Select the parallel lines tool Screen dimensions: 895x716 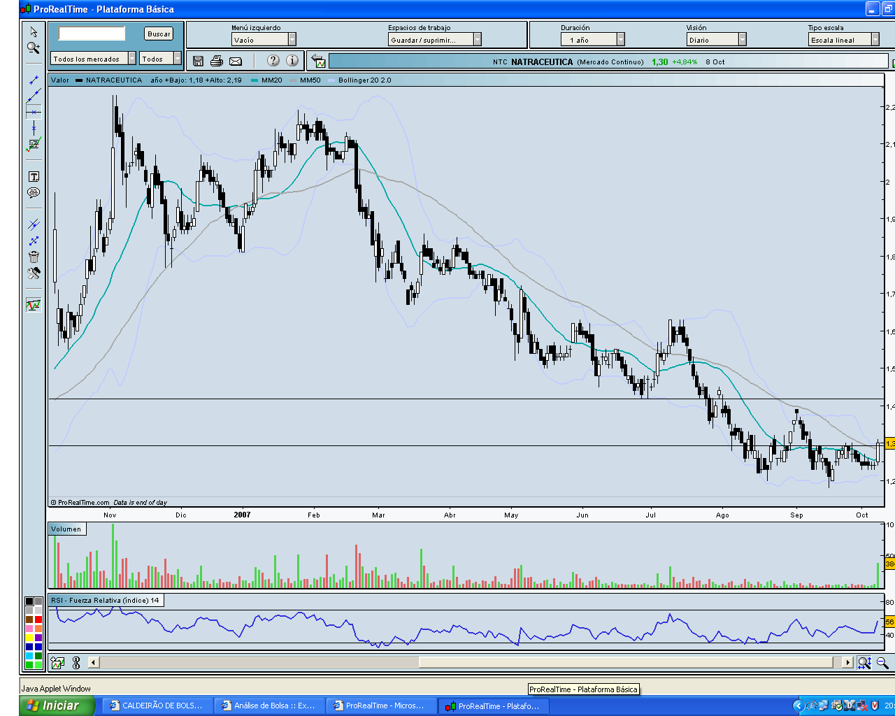pos(34,224)
